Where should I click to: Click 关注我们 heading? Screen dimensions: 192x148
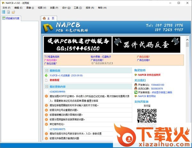(x=140, y=80)
